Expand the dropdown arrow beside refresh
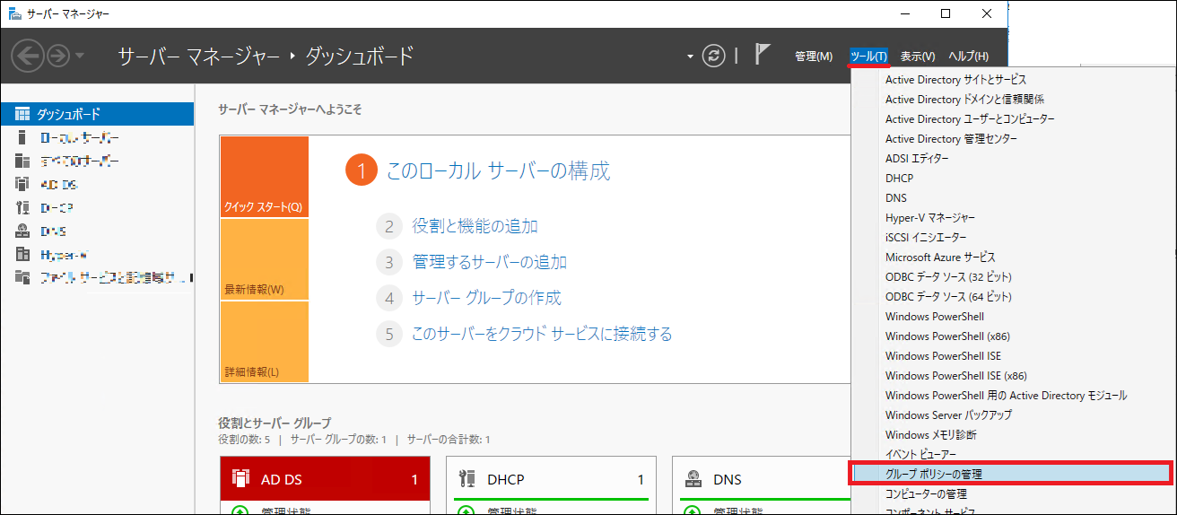This screenshot has height=515, width=1177. pos(690,57)
